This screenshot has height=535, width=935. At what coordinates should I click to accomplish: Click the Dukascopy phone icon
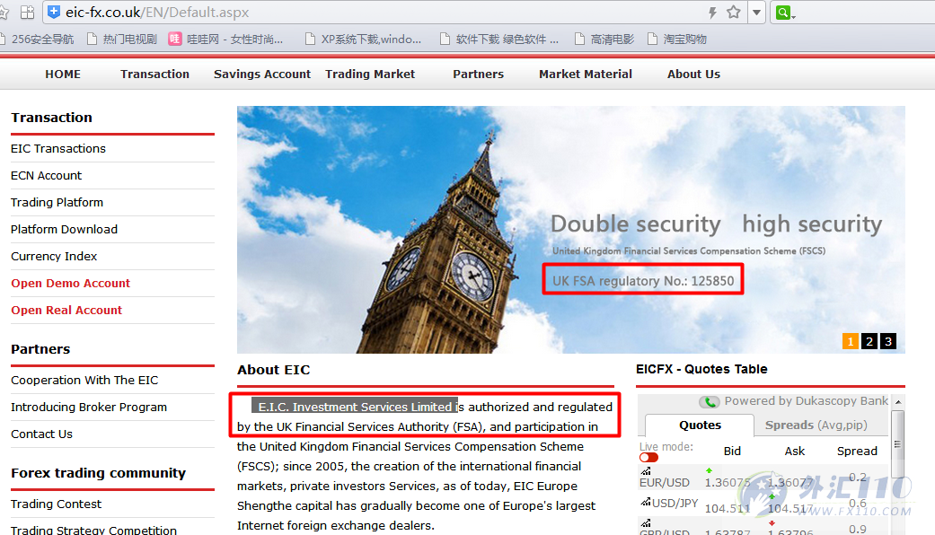click(x=710, y=402)
